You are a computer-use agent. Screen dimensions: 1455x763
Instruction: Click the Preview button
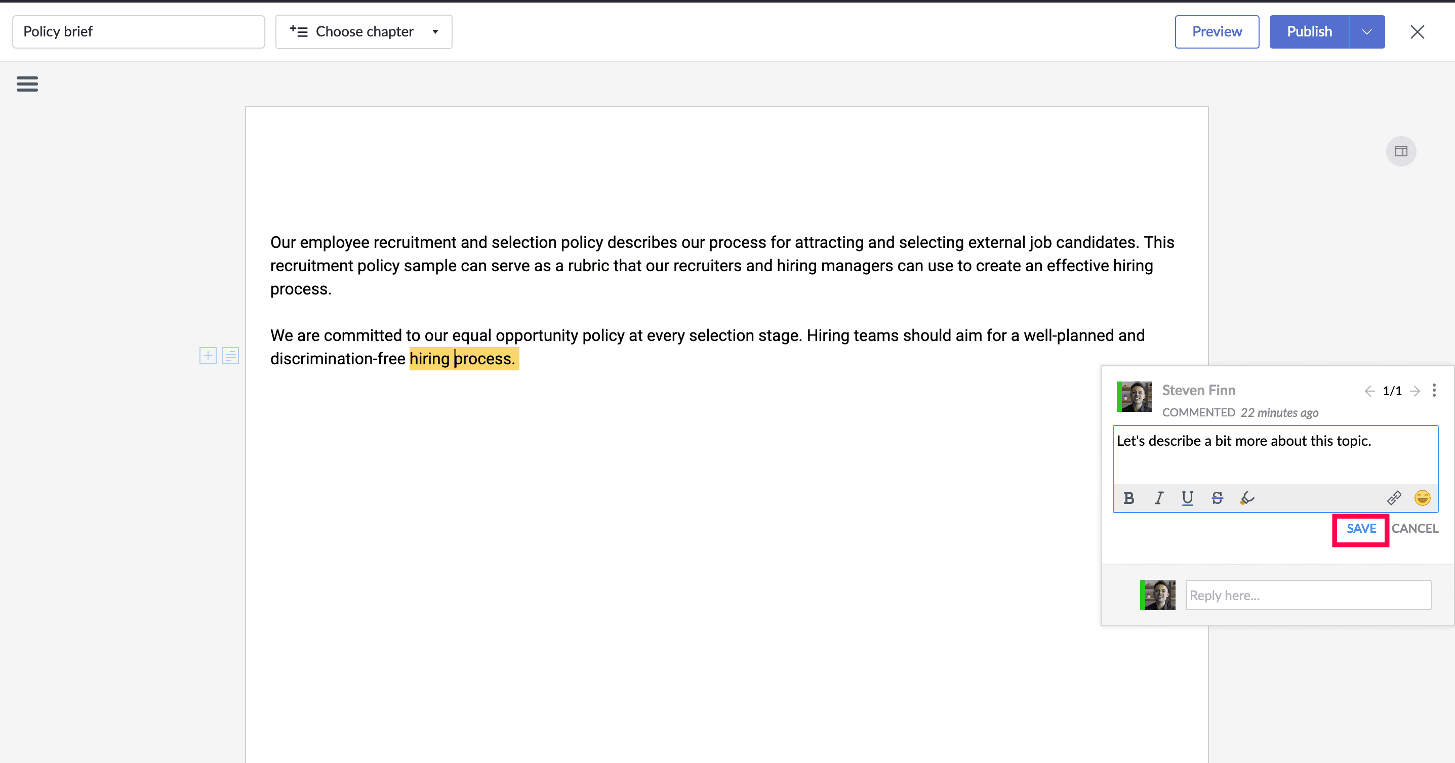pos(1217,31)
